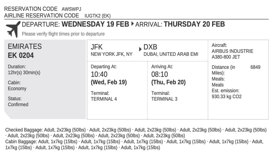Click the airplane icon beside the departure header
Image resolution: width=275 pixels, height=154 pixels.
click(13, 29)
